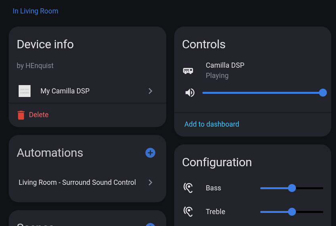Open Living Room - Surround Sound Control automation
Screen dimensions: 336x226
pyautogui.click(x=77, y=182)
